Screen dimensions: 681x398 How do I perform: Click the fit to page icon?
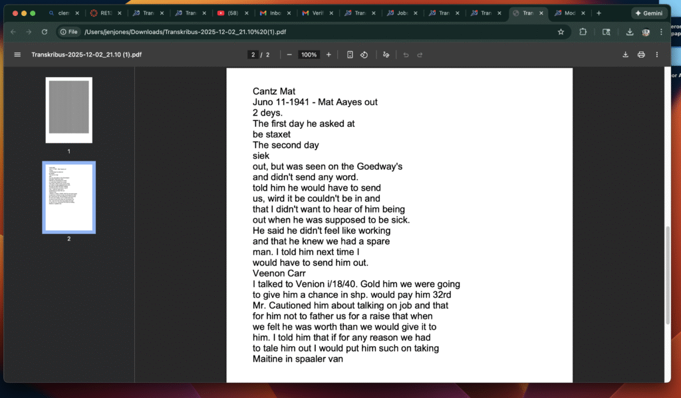tap(350, 54)
